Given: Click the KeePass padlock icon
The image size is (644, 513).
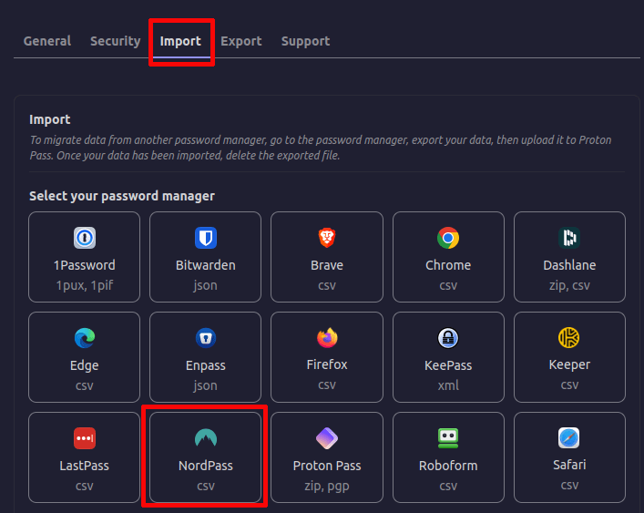Looking at the screenshot, I should (x=448, y=338).
